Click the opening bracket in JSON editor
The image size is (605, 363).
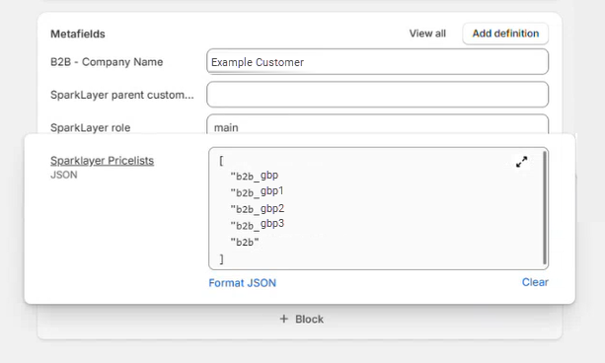pos(221,161)
